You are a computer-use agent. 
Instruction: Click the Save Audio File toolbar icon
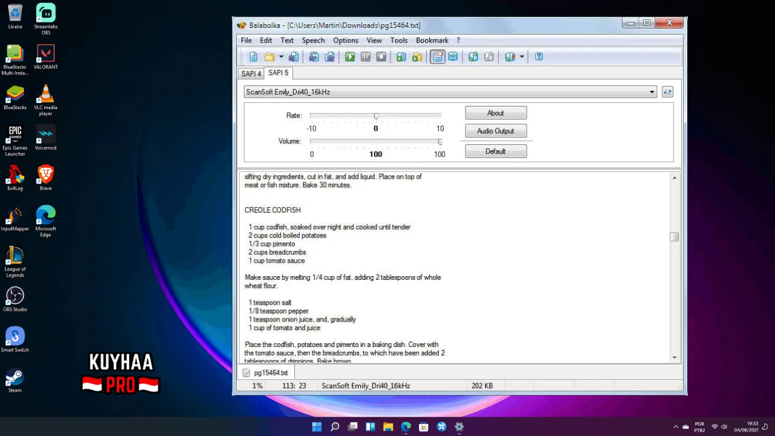[314, 57]
